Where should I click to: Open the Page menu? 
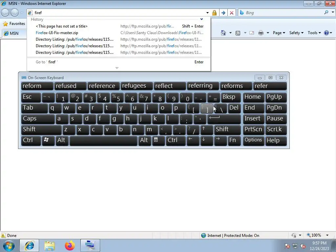pos(279,33)
